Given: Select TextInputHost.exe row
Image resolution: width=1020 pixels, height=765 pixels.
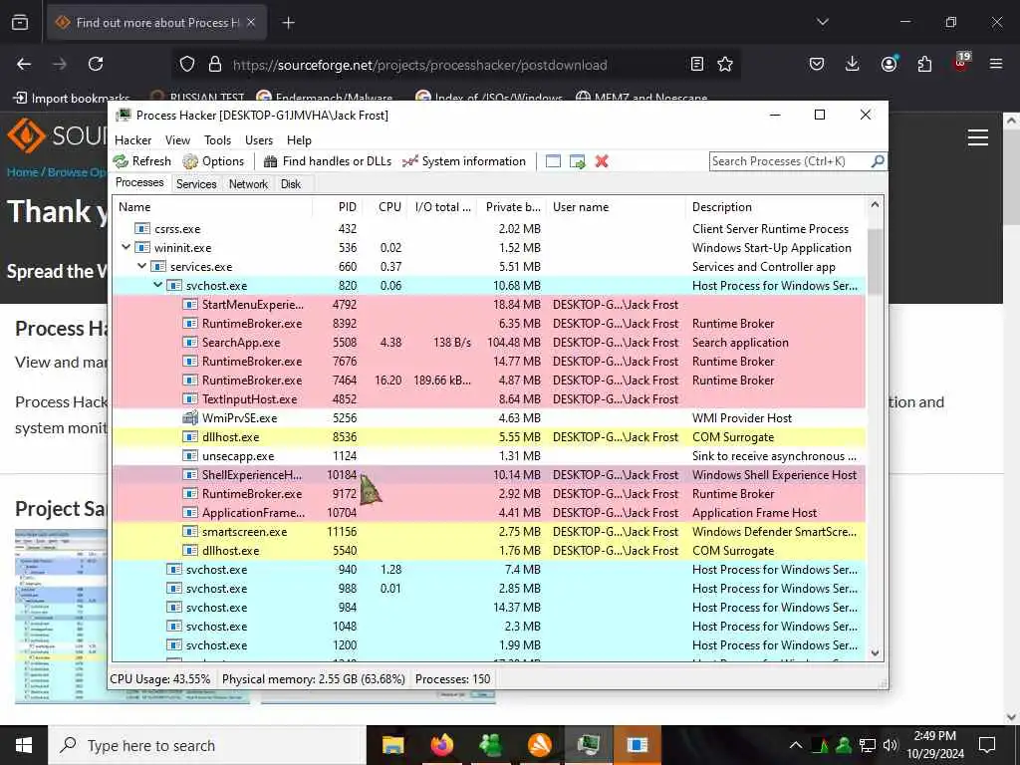Looking at the screenshot, I should coord(489,398).
